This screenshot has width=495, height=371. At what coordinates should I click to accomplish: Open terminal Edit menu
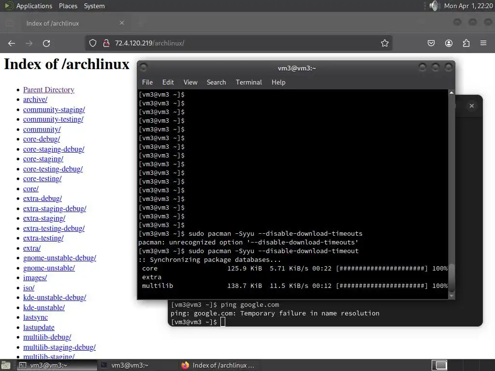click(168, 82)
